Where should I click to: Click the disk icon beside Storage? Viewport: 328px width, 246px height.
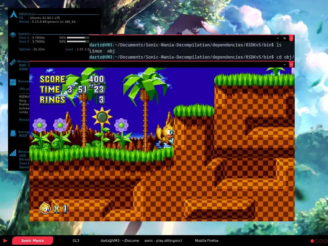click(x=13, y=133)
